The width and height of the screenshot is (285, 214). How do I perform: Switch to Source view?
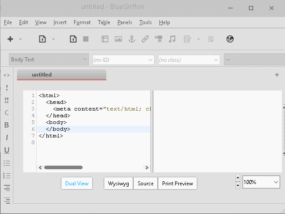[146, 184]
